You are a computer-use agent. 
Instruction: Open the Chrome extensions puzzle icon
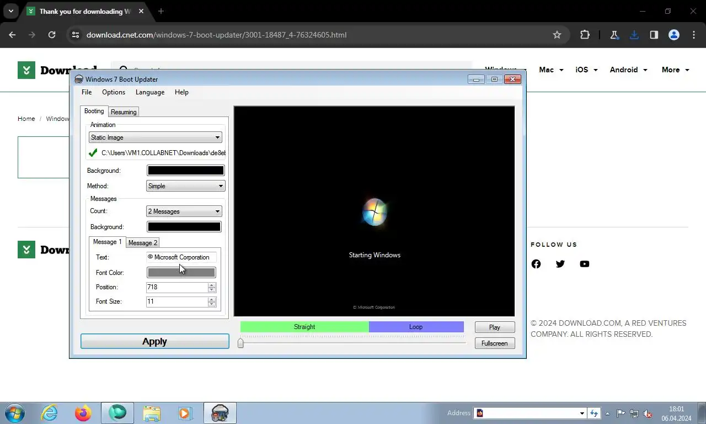click(x=585, y=35)
